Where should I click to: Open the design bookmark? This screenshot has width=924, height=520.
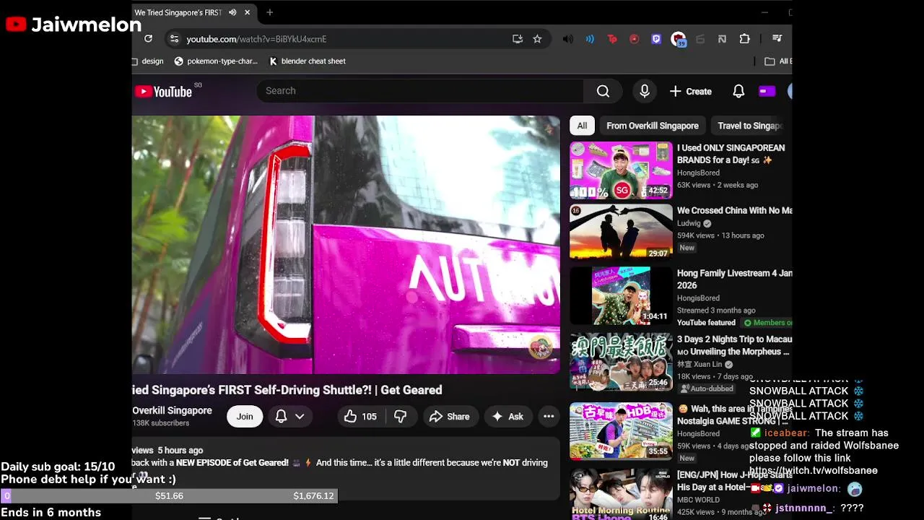pos(148,61)
